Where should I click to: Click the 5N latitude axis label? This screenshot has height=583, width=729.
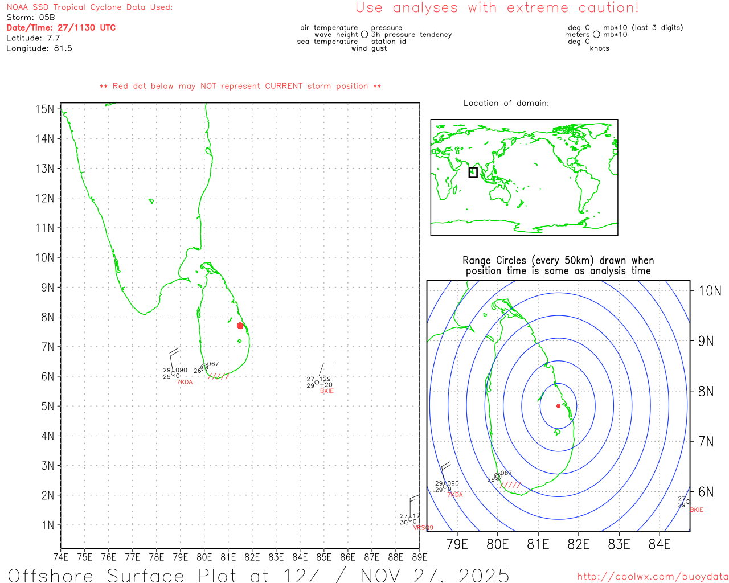pyautogui.click(x=48, y=406)
